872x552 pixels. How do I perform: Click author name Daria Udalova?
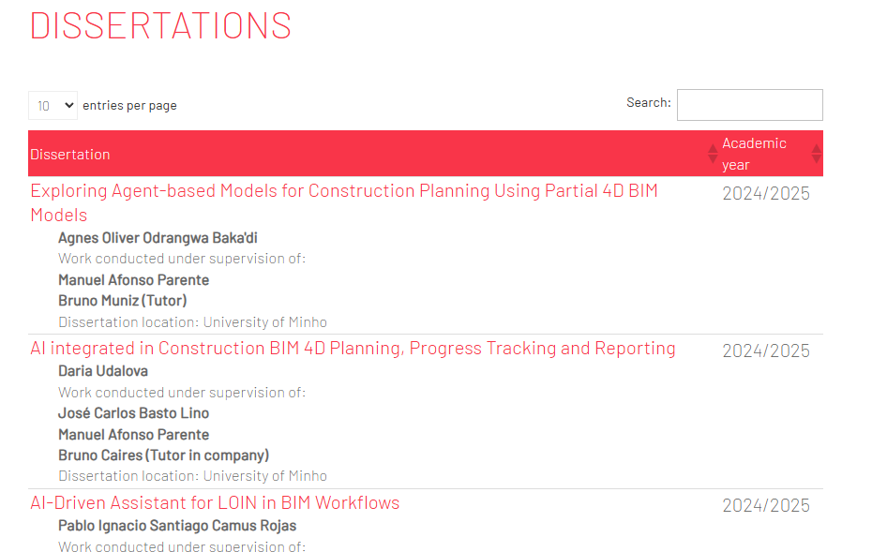(x=103, y=371)
